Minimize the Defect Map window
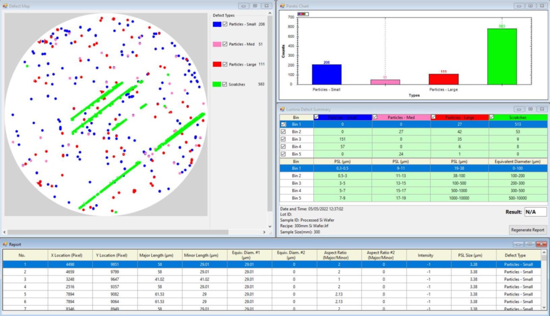Image resolution: width=550 pixels, height=316 pixels. click(243, 6)
